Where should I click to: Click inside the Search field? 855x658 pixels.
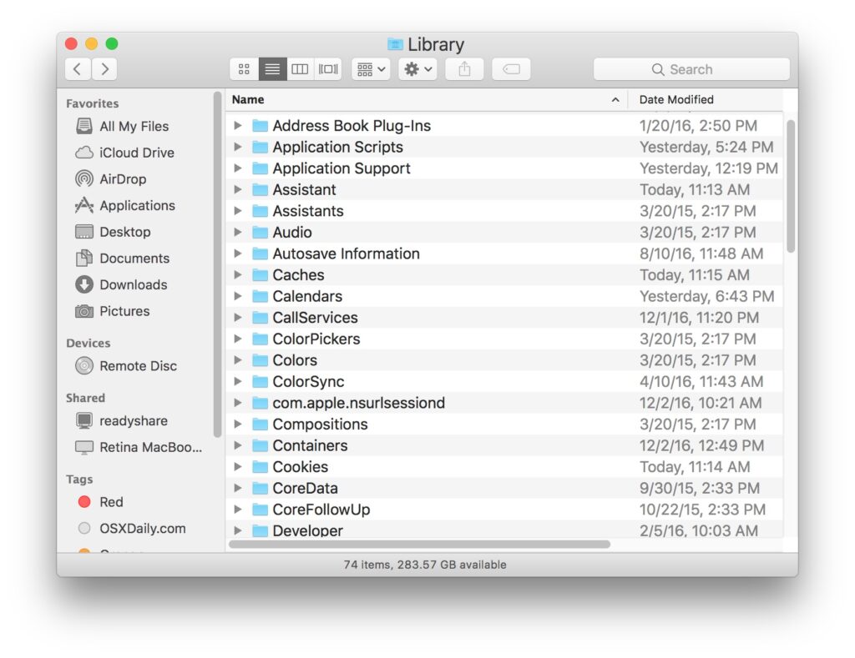(x=691, y=69)
